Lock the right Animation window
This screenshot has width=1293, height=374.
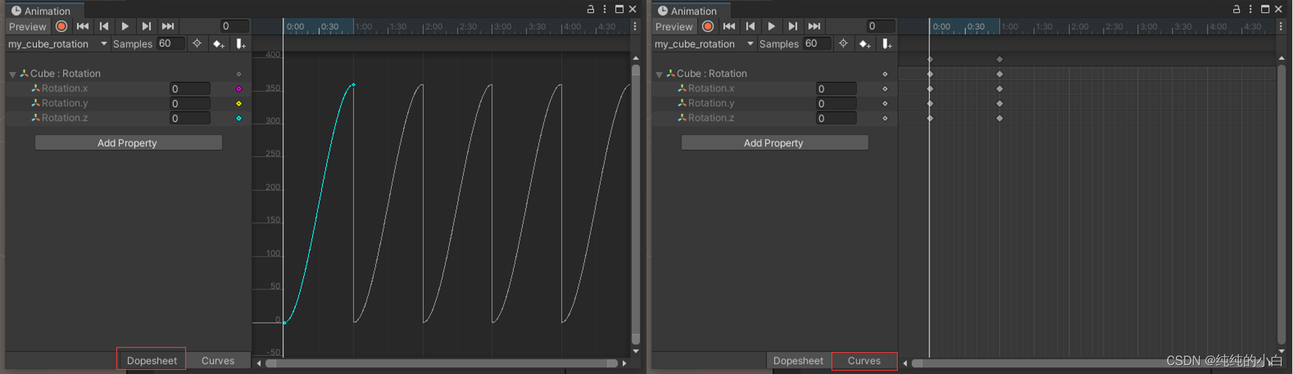pyautogui.click(x=1236, y=9)
